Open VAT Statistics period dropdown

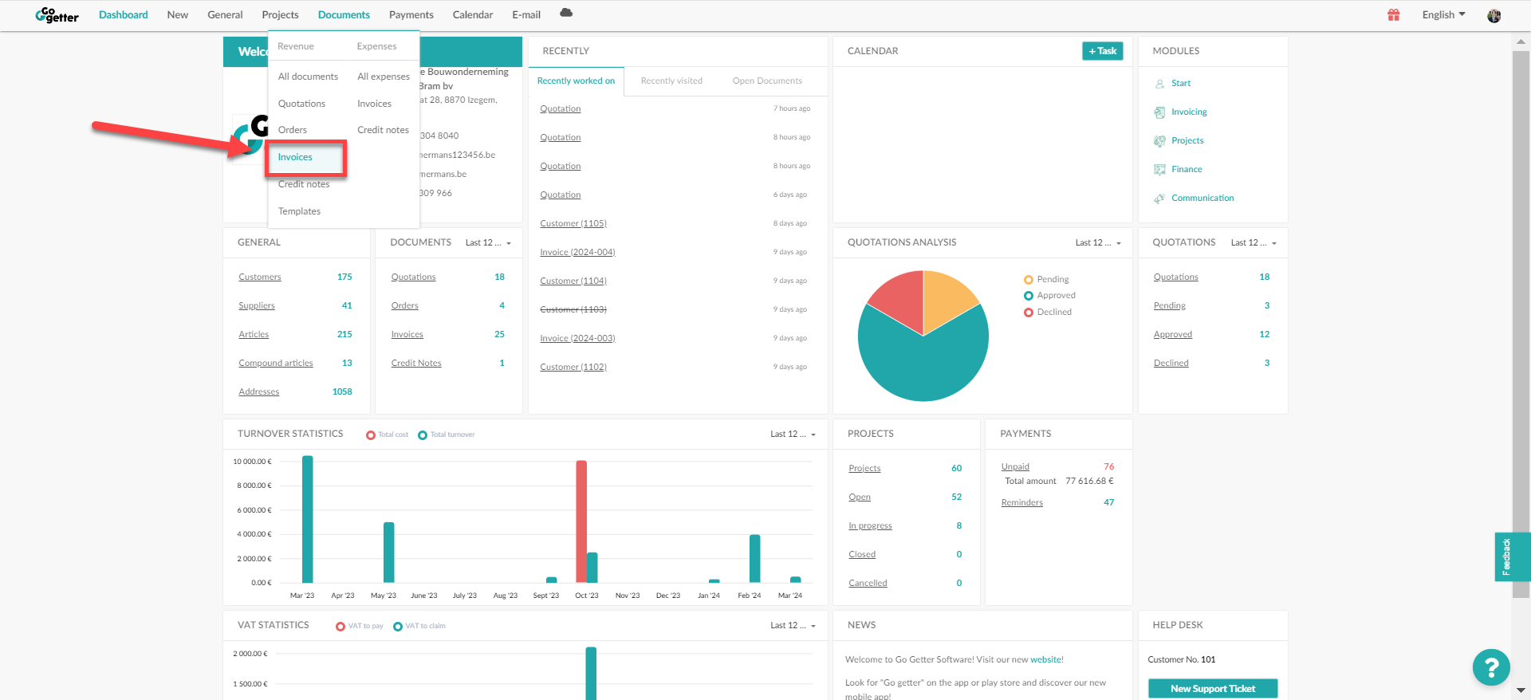793,625
